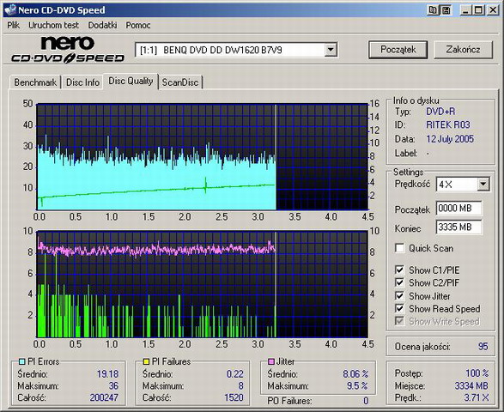Click the PI Failures total 1520
504x412 pixels.
[x=234, y=397]
